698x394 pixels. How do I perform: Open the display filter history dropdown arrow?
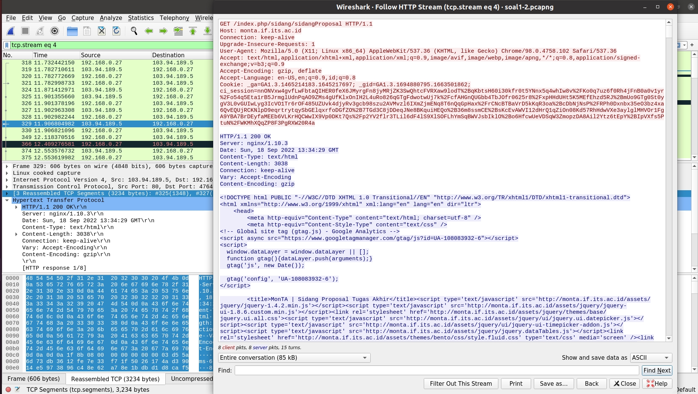tap(685, 45)
